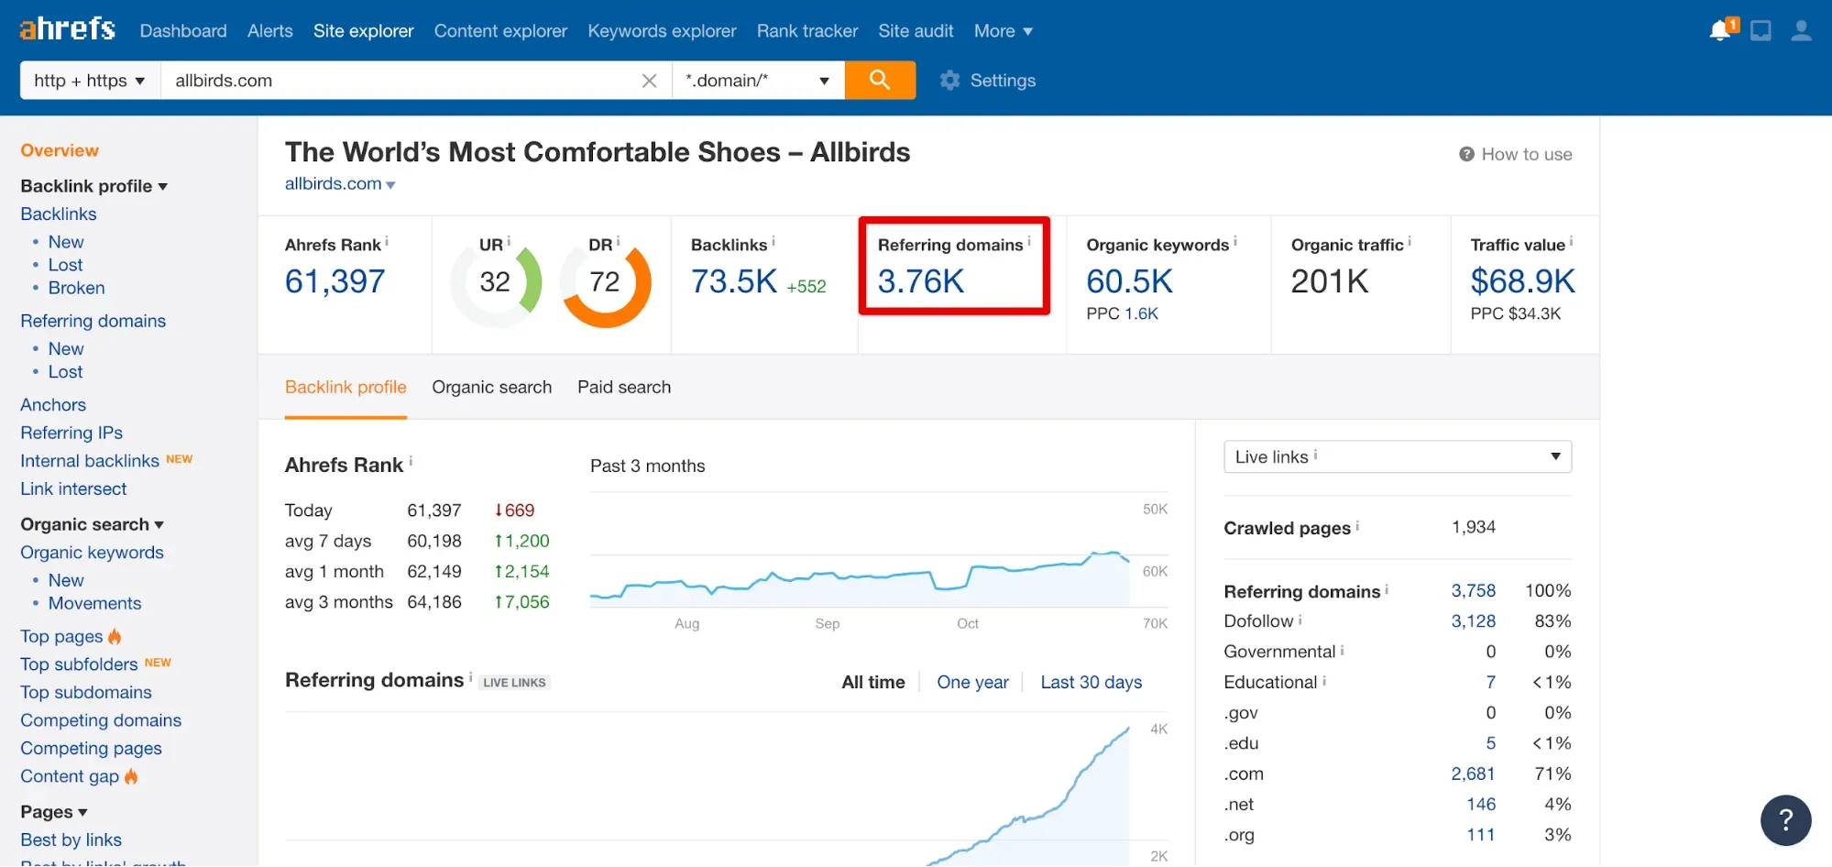Click the Settings gear icon
This screenshot has width=1832, height=867.
(950, 81)
